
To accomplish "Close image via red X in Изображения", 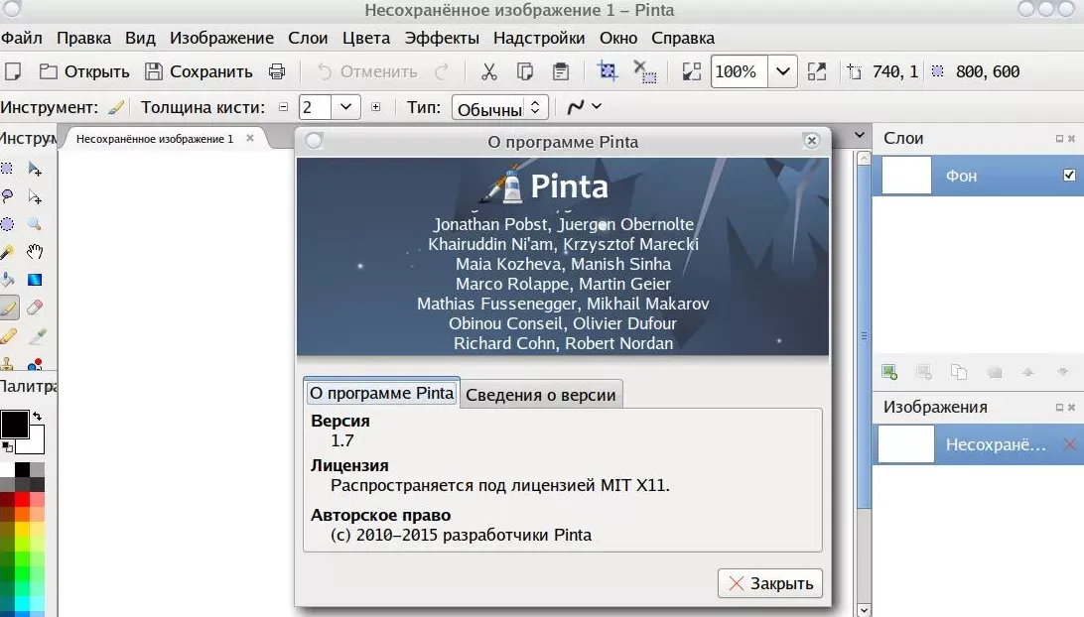I will click(1069, 444).
